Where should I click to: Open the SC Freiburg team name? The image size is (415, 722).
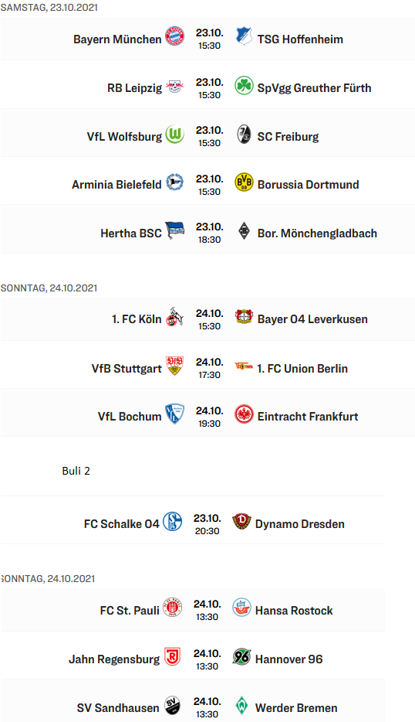pyautogui.click(x=288, y=137)
